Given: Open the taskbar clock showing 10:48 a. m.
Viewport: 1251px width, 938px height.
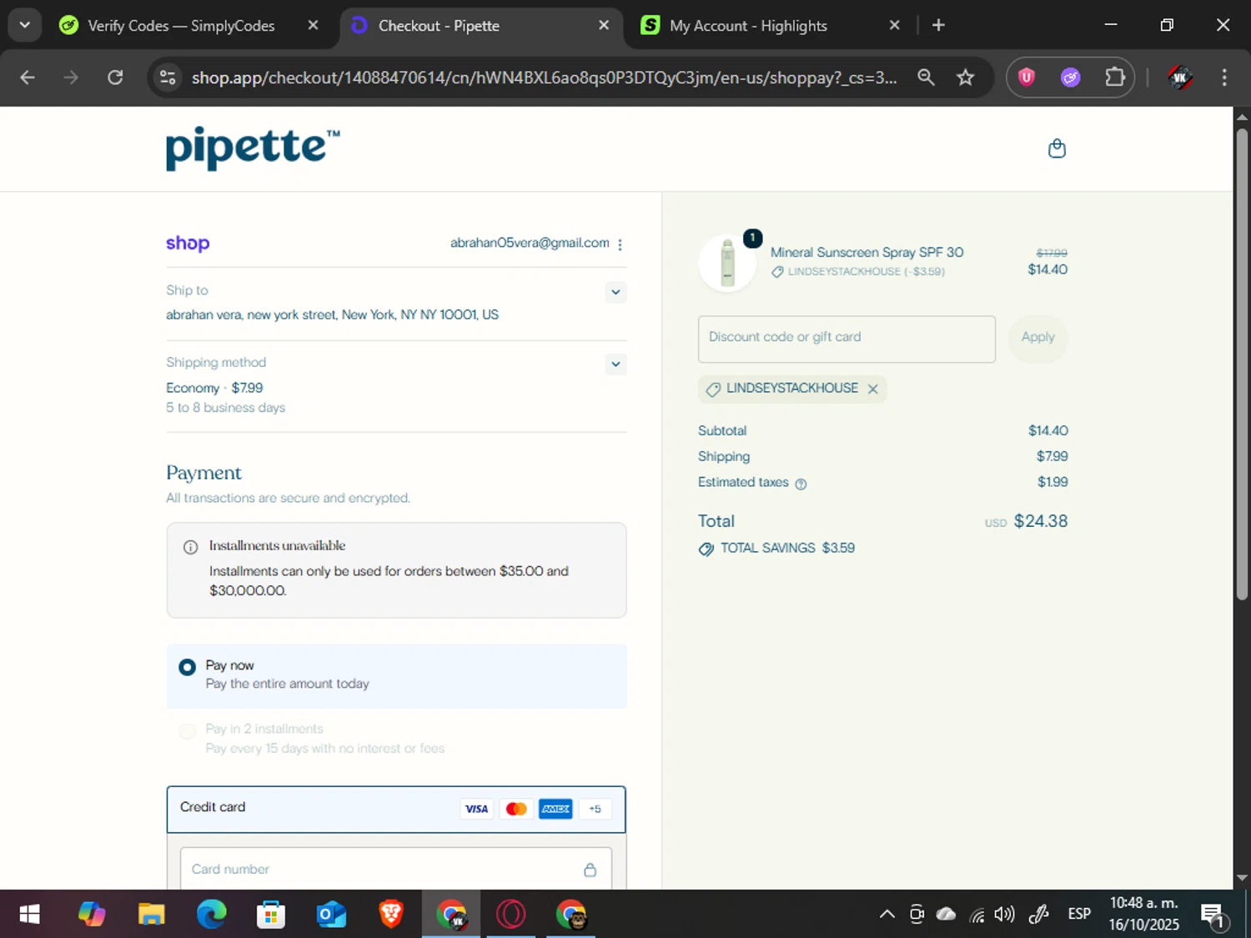Looking at the screenshot, I should 1143,915.
